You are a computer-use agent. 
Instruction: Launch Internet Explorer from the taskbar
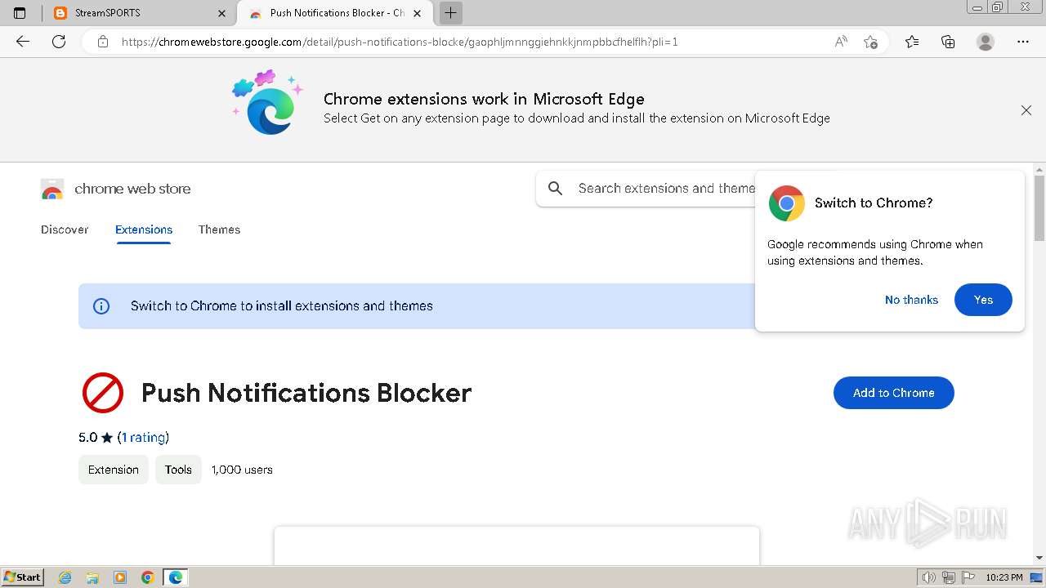tap(65, 577)
